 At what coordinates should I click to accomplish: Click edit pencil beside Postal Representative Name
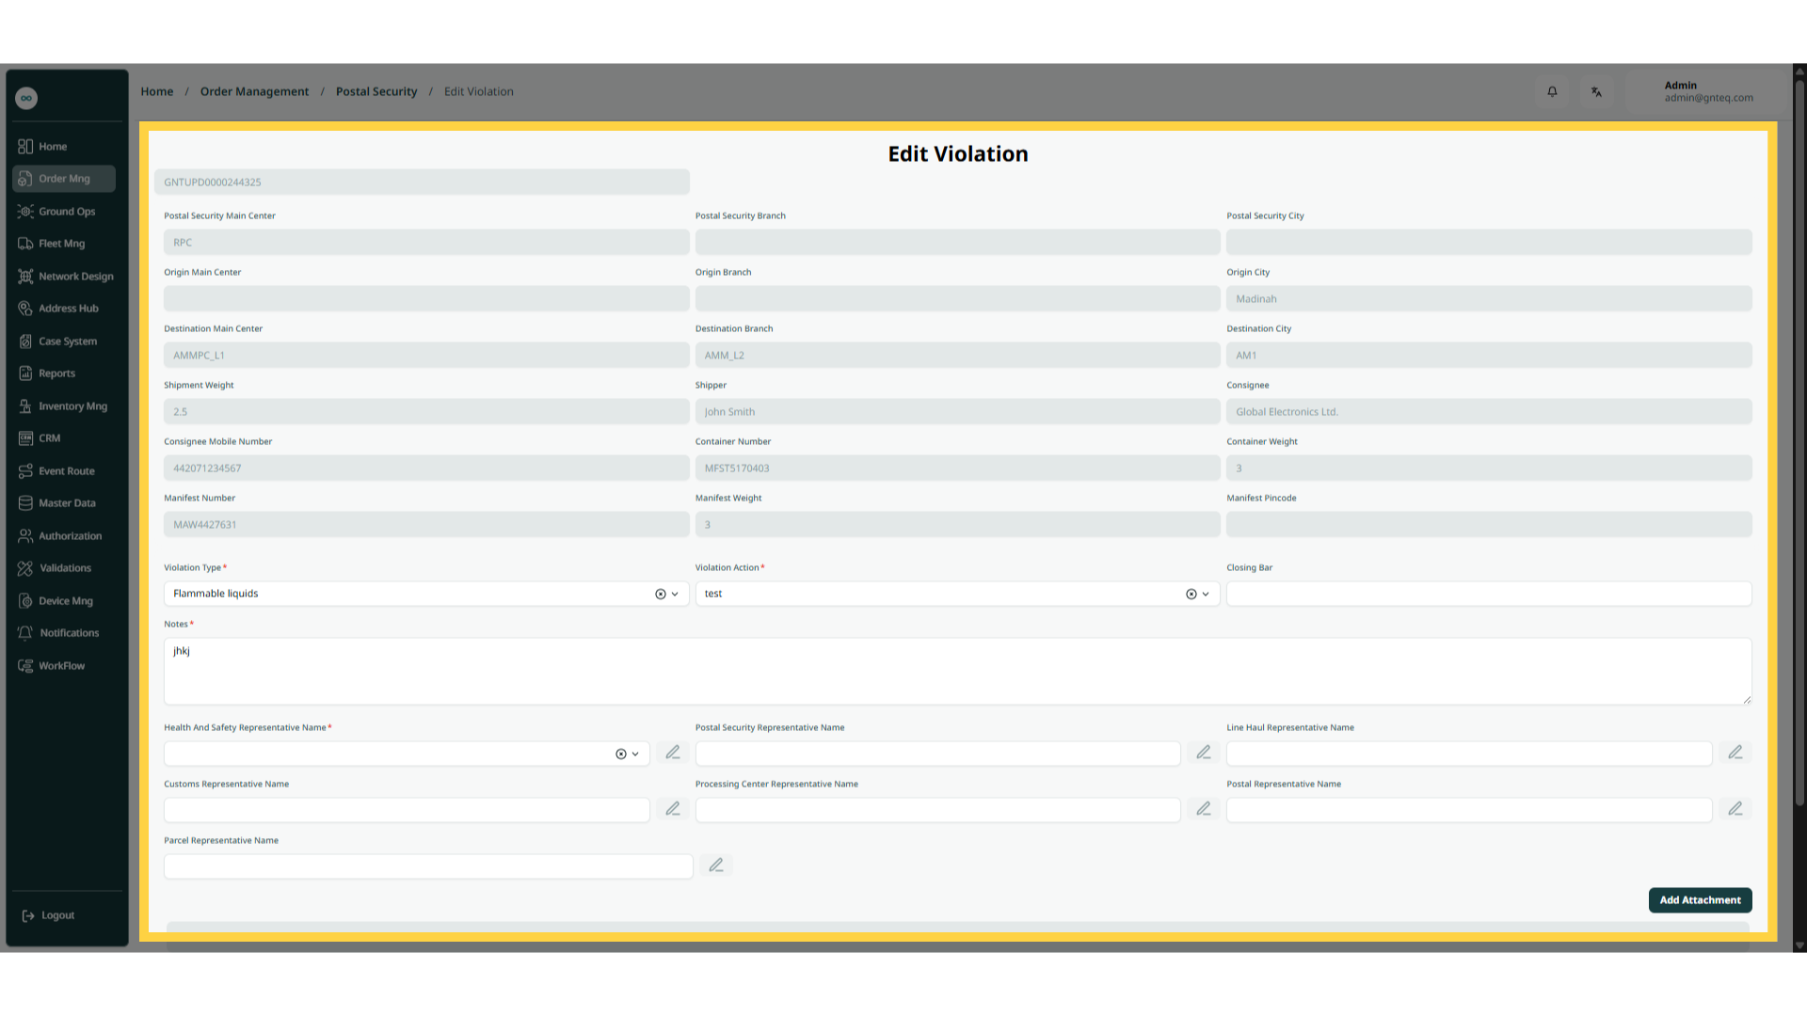1735,809
